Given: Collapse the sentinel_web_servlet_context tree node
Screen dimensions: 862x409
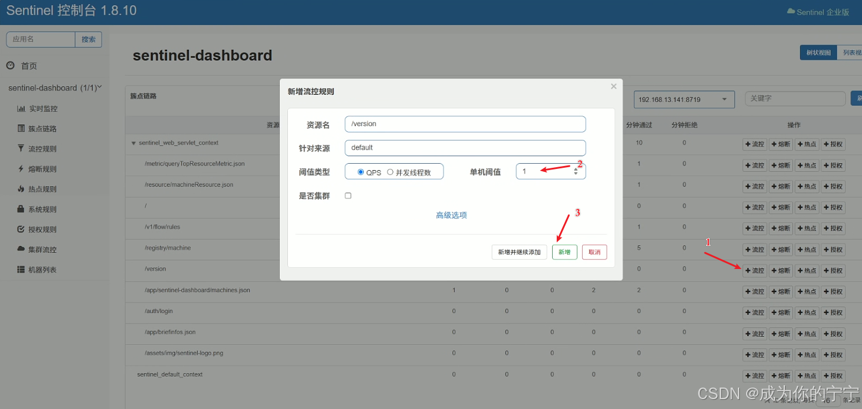Looking at the screenshot, I should [134, 143].
